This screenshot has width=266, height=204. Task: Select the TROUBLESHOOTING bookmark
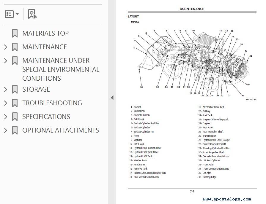52,103
